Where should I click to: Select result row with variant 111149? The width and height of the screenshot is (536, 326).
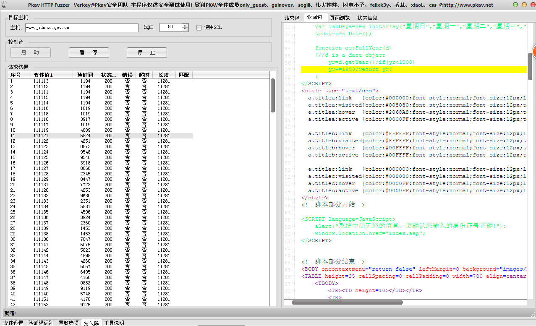coord(101,288)
